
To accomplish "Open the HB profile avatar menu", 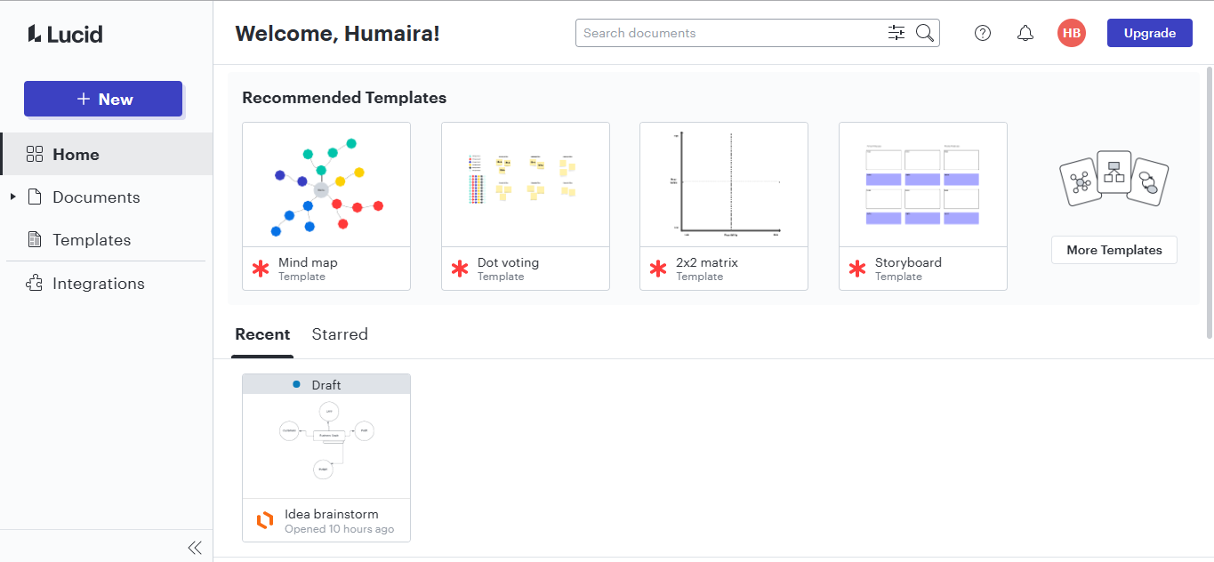I will pyautogui.click(x=1071, y=32).
